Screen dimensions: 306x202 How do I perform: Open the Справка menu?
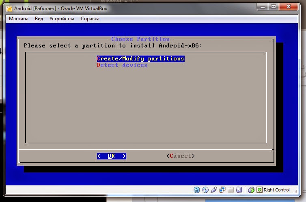pyautogui.click(x=90, y=19)
